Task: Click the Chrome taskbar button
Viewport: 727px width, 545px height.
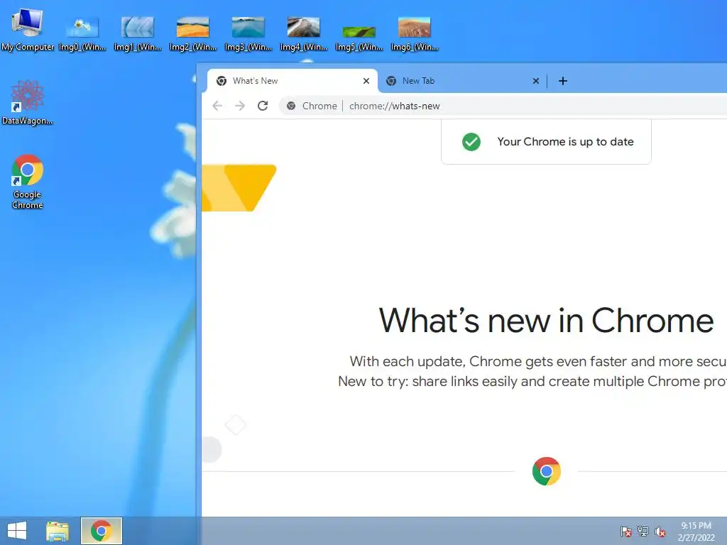Action: [101, 531]
